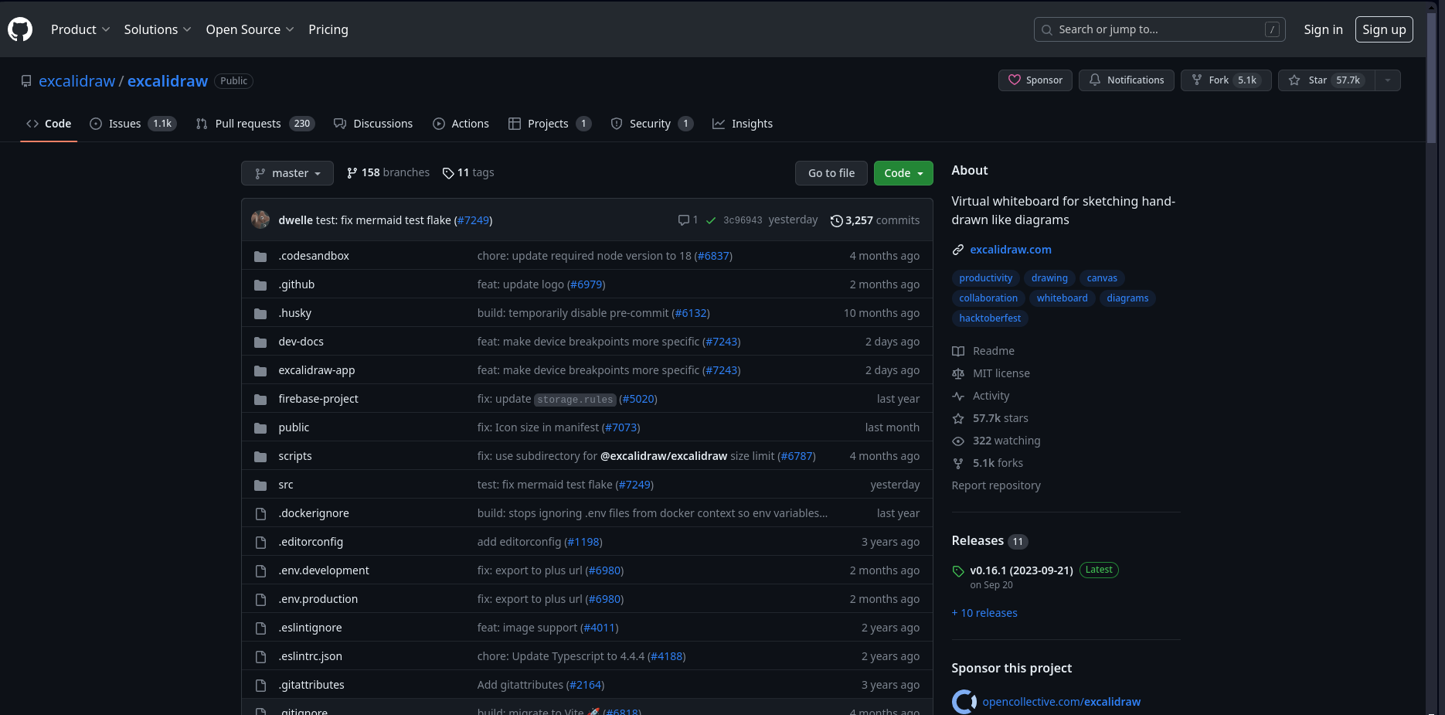Click the book icon next to Readme
Image resolution: width=1445 pixels, height=715 pixels.
pyautogui.click(x=958, y=351)
